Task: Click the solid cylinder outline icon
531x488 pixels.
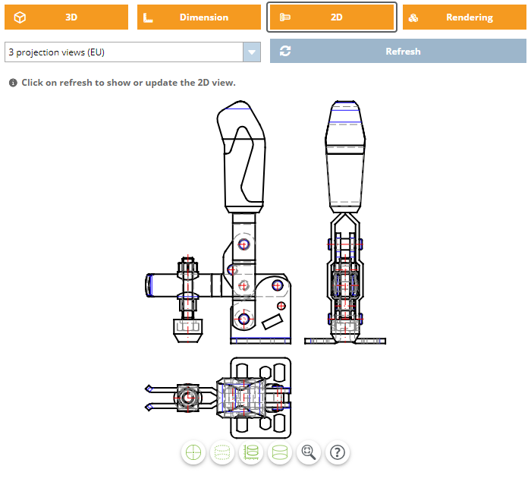Action: pos(280,452)
